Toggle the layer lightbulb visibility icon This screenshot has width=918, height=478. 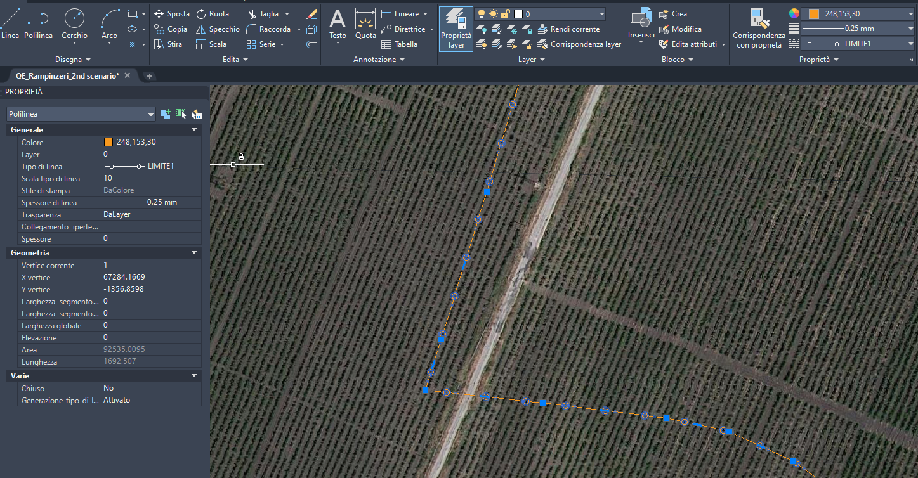(x=480, y=13)
